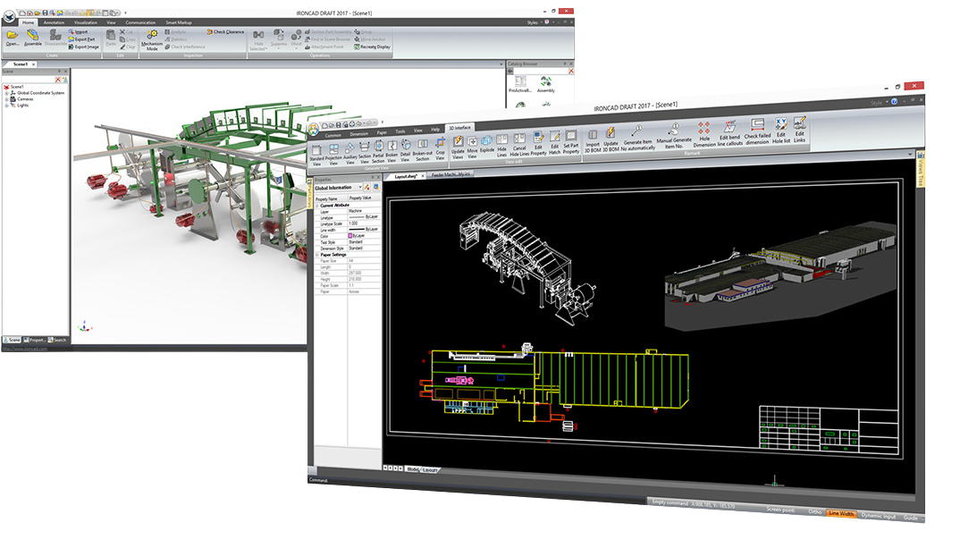Click Check failed dimension tool

click(x=757, y=131)
